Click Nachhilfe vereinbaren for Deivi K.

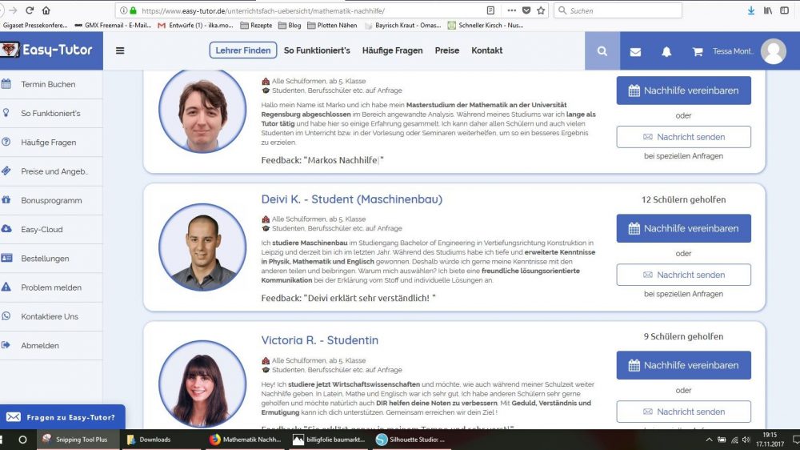[x=683, y=228]
